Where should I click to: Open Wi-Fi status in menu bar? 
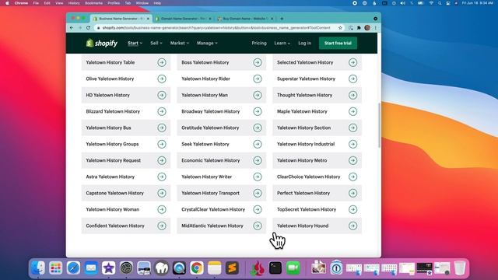click(x=431, y=3)
